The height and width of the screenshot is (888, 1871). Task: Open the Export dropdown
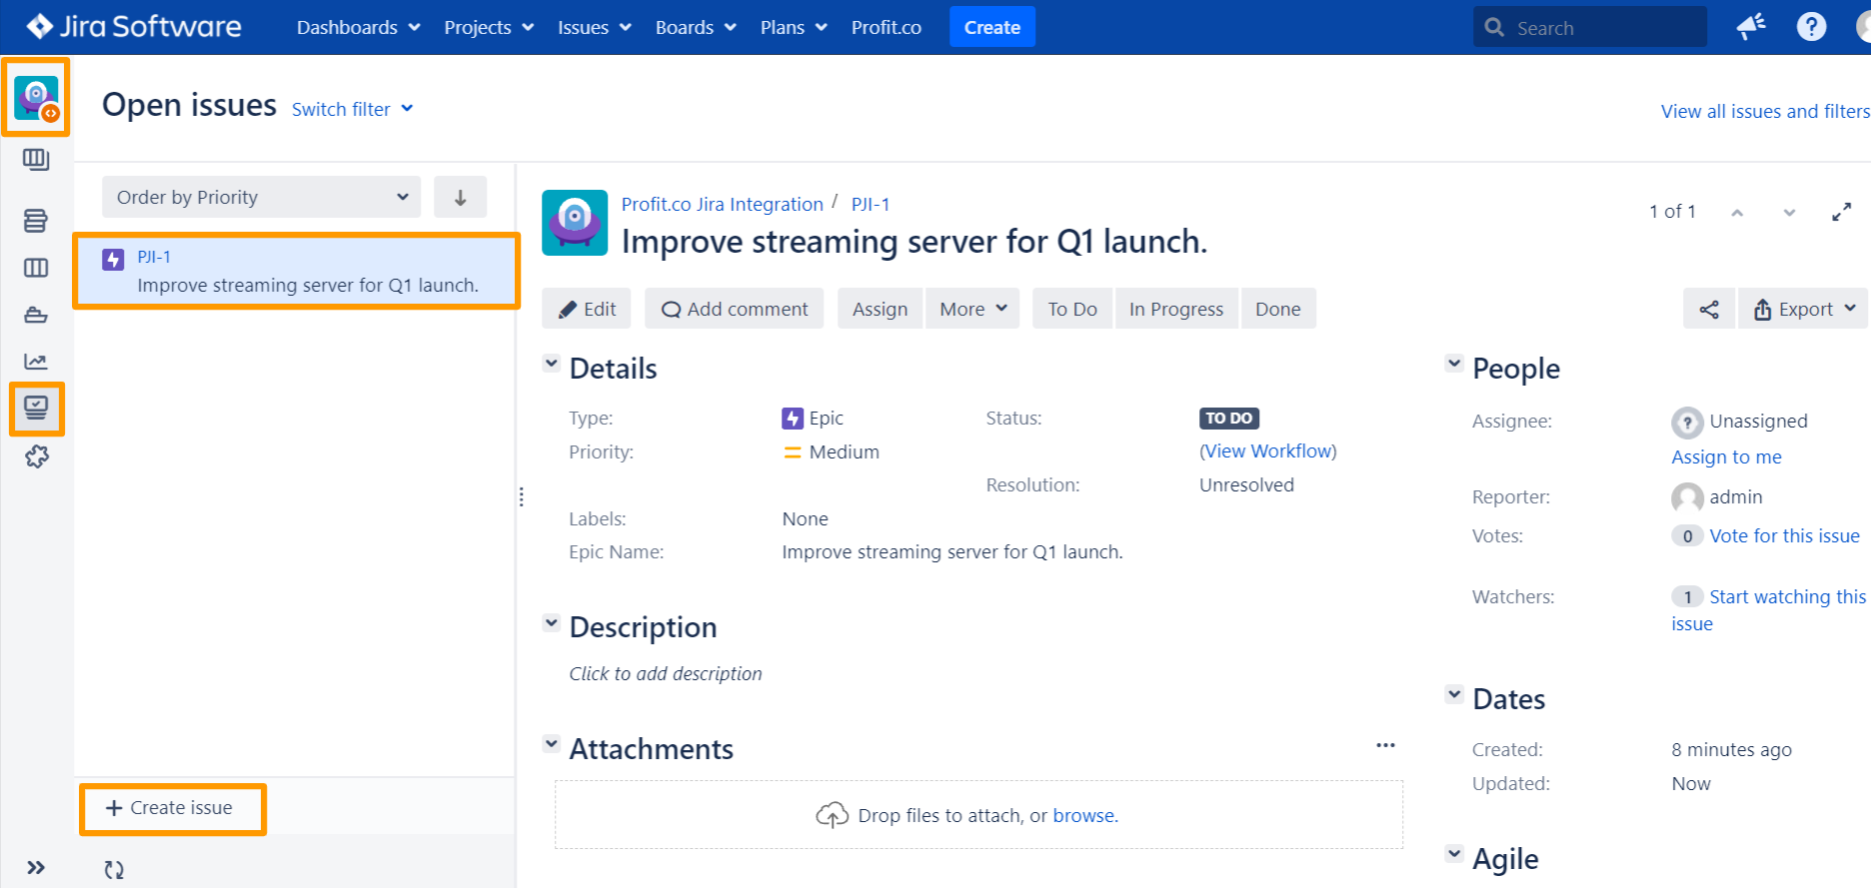click(x=1804, y=309)
